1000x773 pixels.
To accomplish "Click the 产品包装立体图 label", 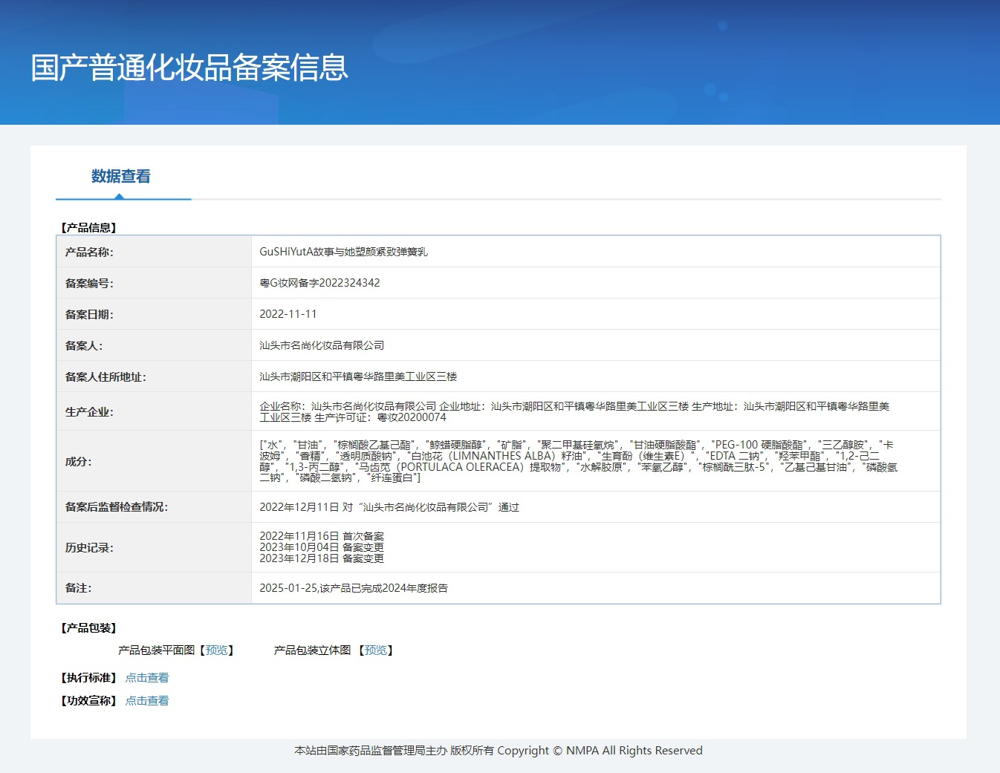I will click(x=312, y=650).
